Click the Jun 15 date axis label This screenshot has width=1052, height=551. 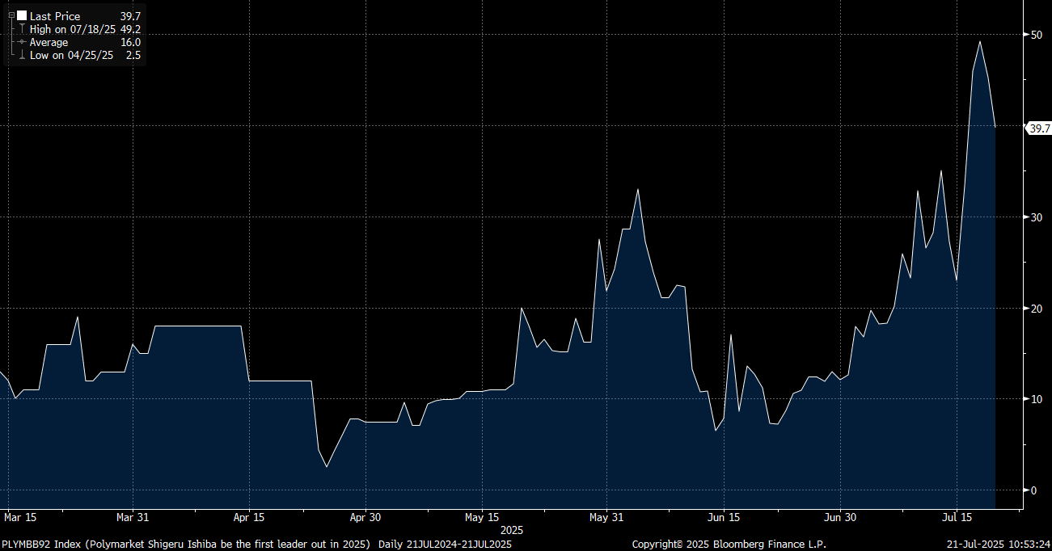click(724, 517)
